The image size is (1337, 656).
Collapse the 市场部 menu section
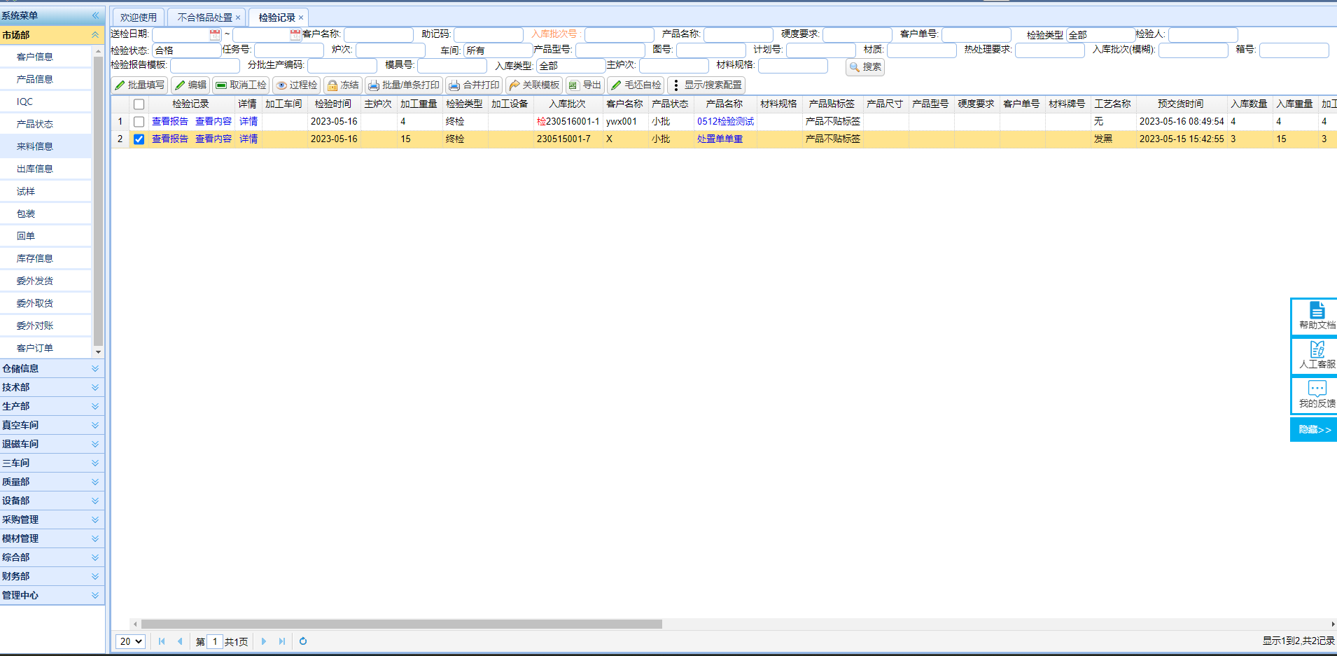click(x=95, y=34)
